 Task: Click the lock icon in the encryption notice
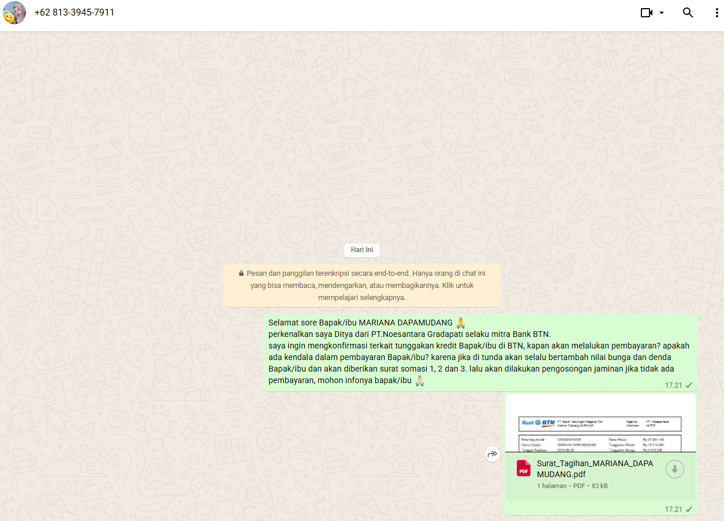click(241, 273)
